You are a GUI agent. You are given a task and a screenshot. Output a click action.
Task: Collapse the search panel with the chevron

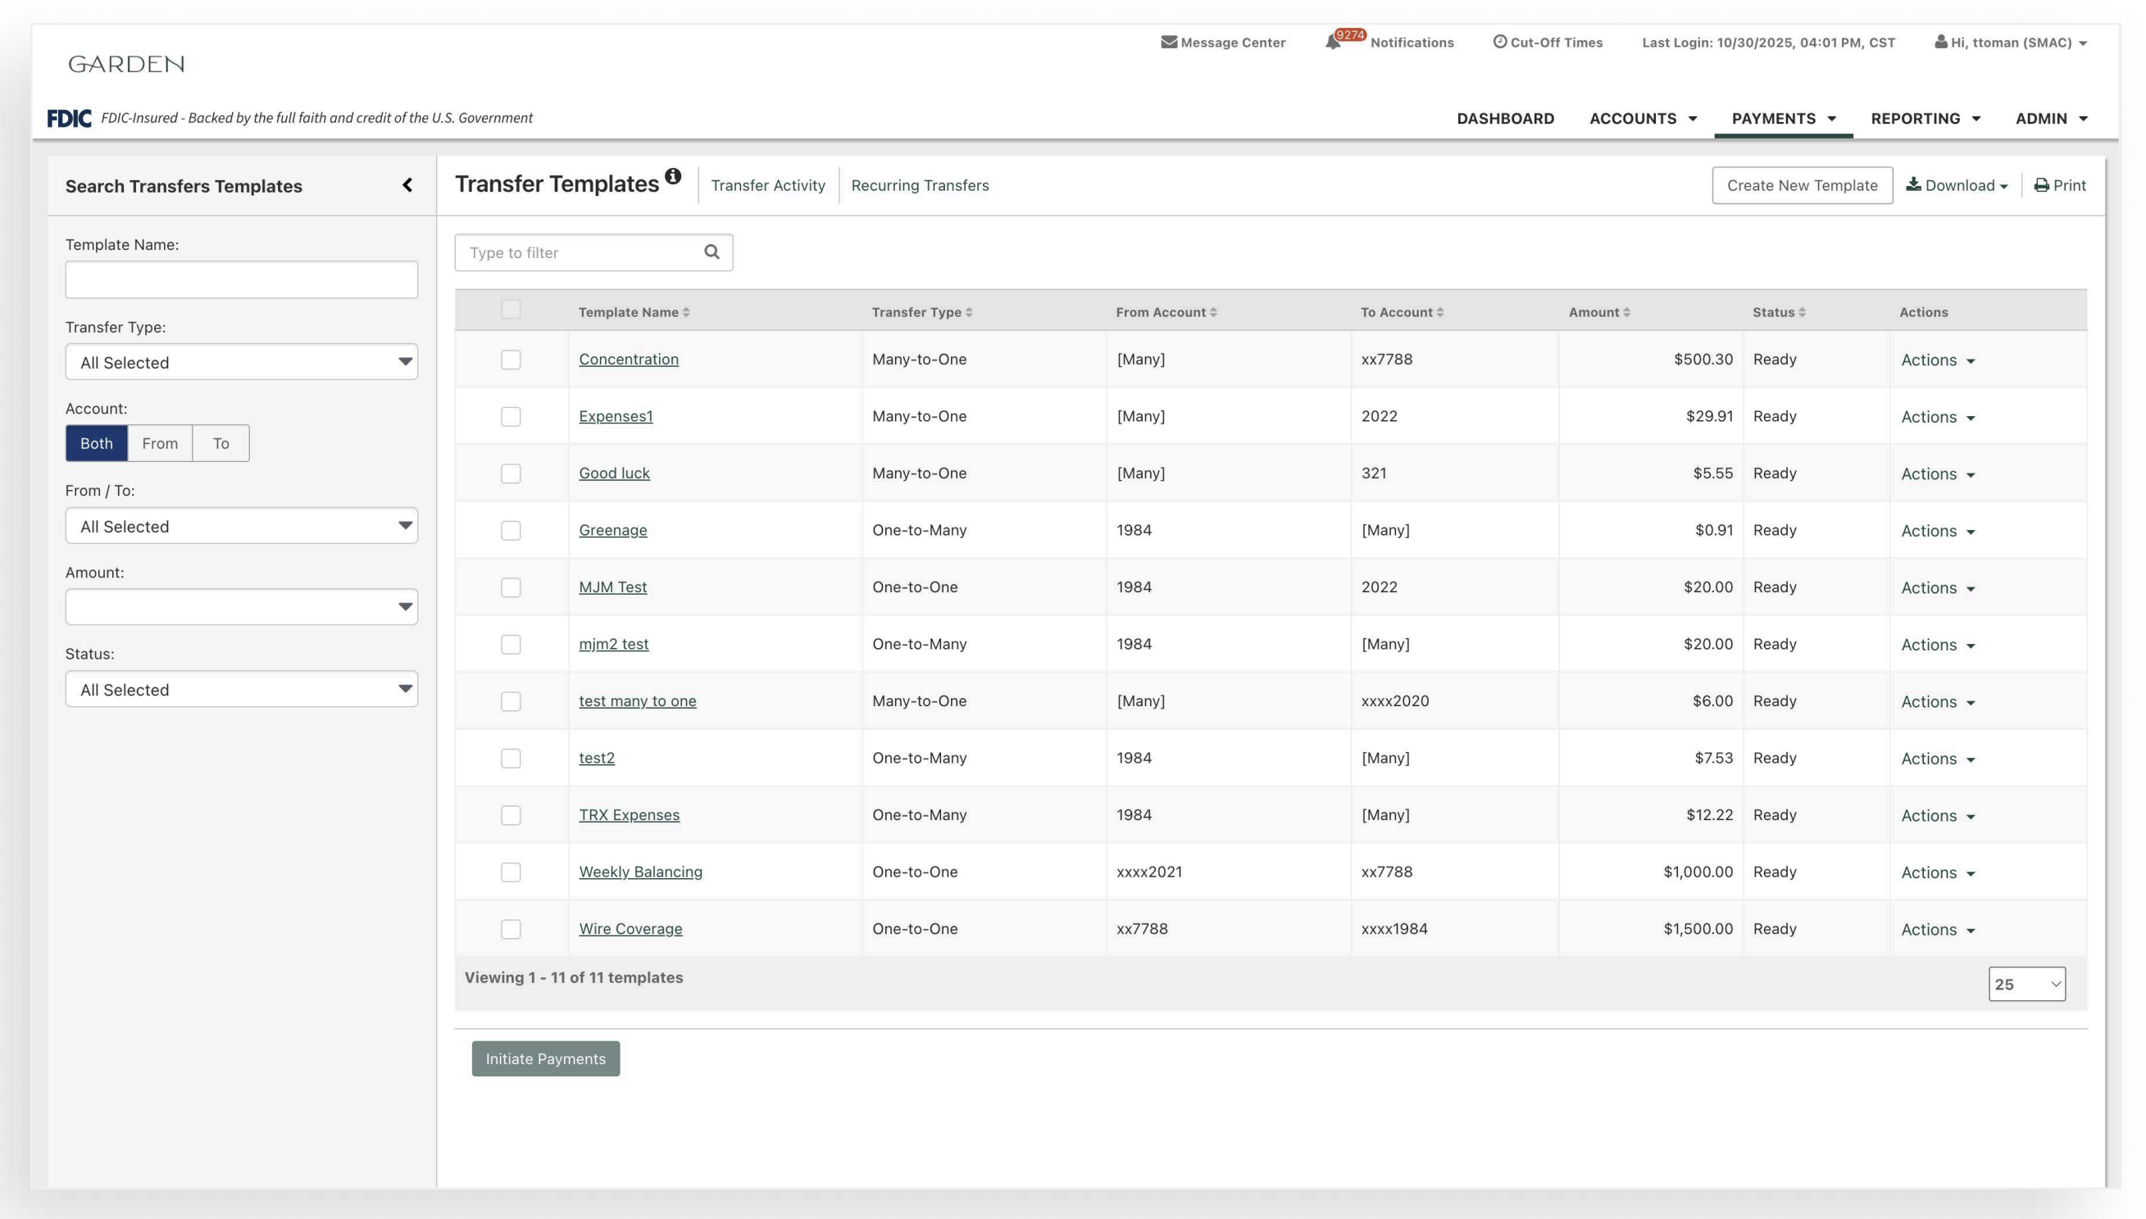click(407, 185)
